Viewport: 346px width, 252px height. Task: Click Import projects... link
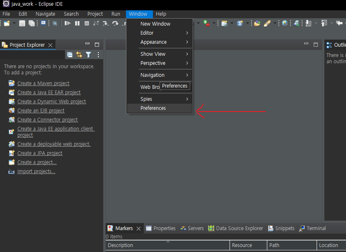coord(36,171)
